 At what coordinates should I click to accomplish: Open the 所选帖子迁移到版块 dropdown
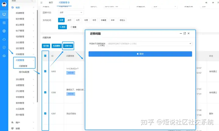click(x=149, y=44)
